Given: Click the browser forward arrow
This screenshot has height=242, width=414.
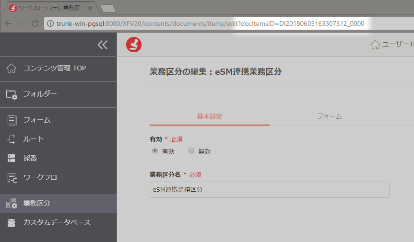Looking at the screenshot, I should (x=22, y=24).
